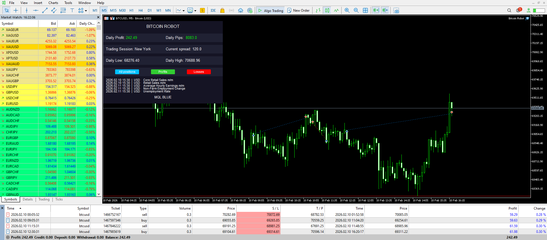Viewport: 547px width, 240px height.
Task: Select the text label tool
Action: pyautogui.click(x=72, y=11)
